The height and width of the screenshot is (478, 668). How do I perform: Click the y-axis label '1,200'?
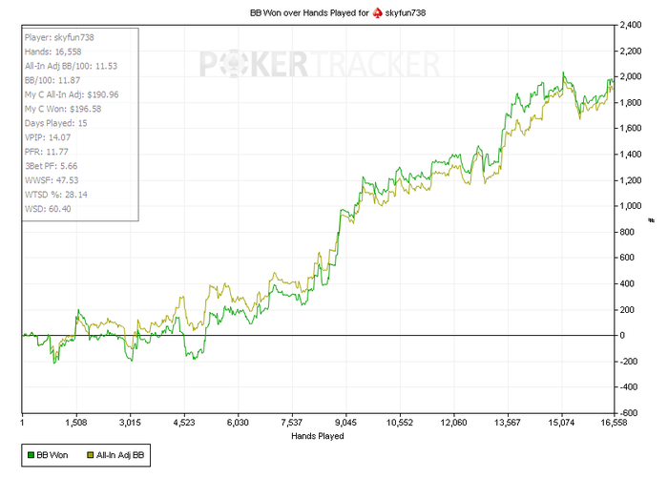point(631,180)
